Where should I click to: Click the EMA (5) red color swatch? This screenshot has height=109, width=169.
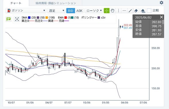(x=66, y=17)
